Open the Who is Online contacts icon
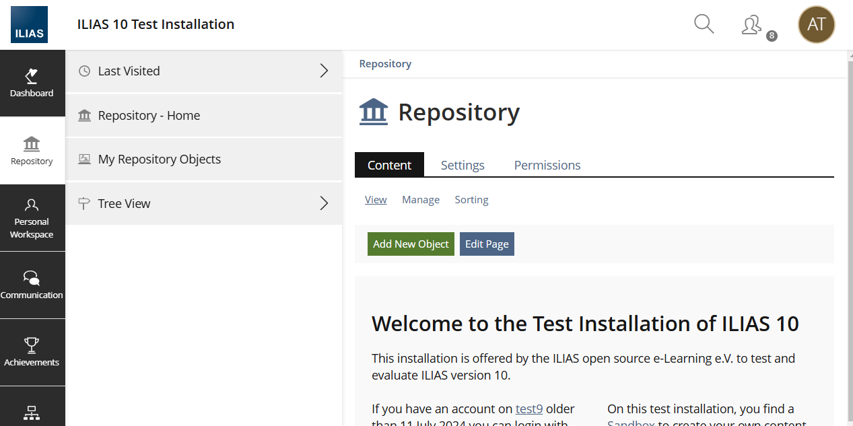Viewport: 853px width, 426px height. click(x=751, y=25)
